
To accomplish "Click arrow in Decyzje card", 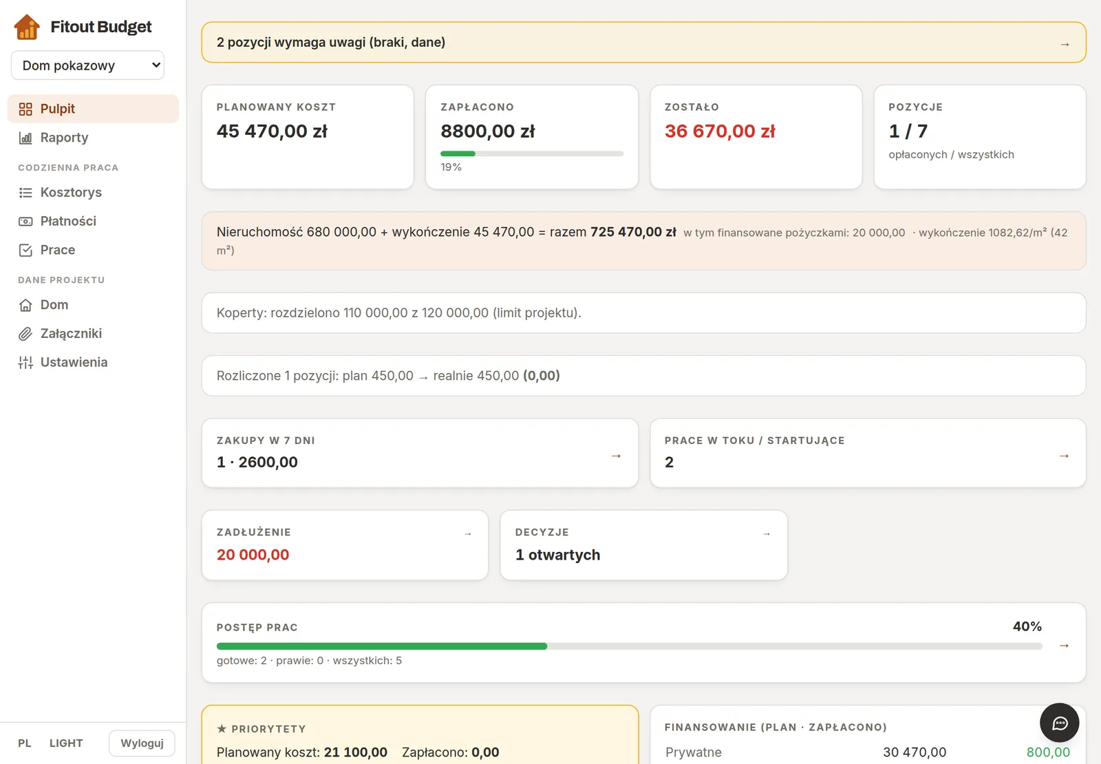I will click(767, 533).
